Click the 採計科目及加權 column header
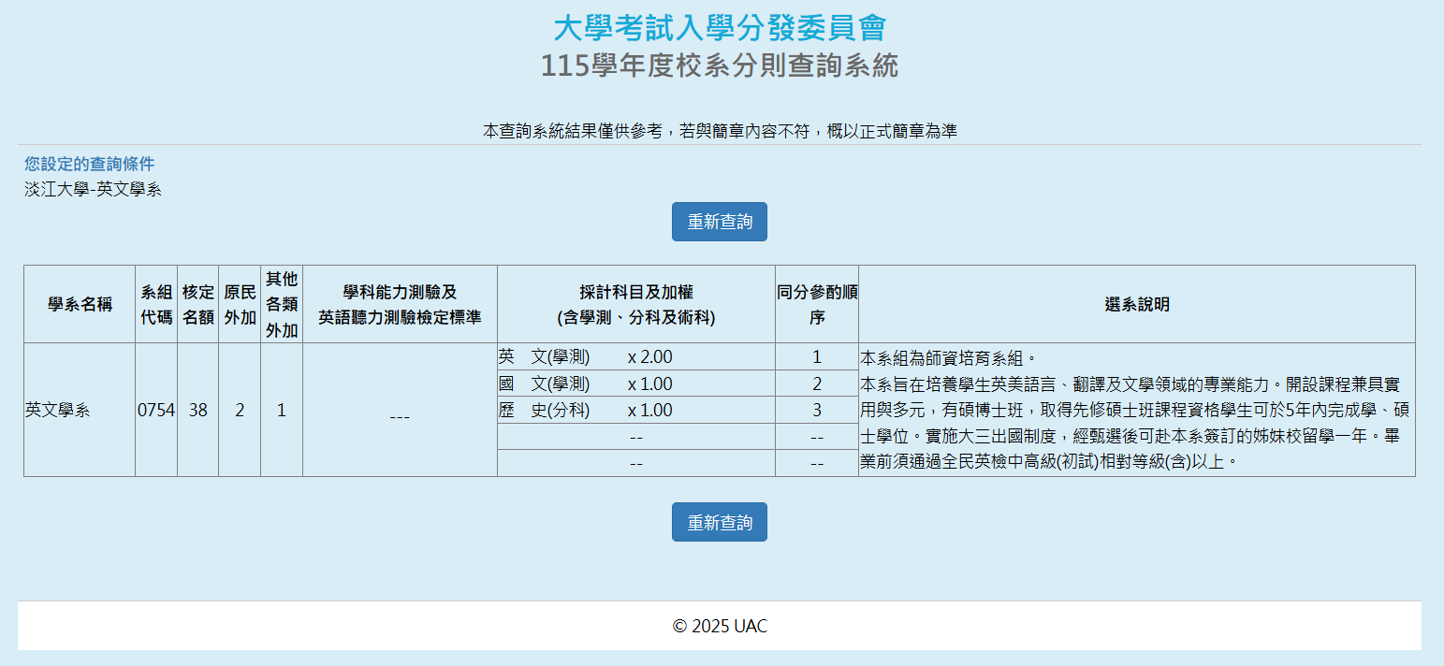This screenshot has width=1444, height=666. pyautogui.click(x=635, y=304)
